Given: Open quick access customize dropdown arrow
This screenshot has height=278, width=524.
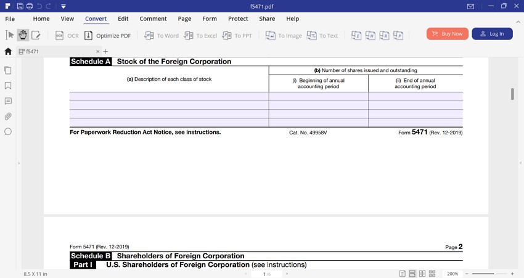Looking at the screenshot, I should point(63,6).
